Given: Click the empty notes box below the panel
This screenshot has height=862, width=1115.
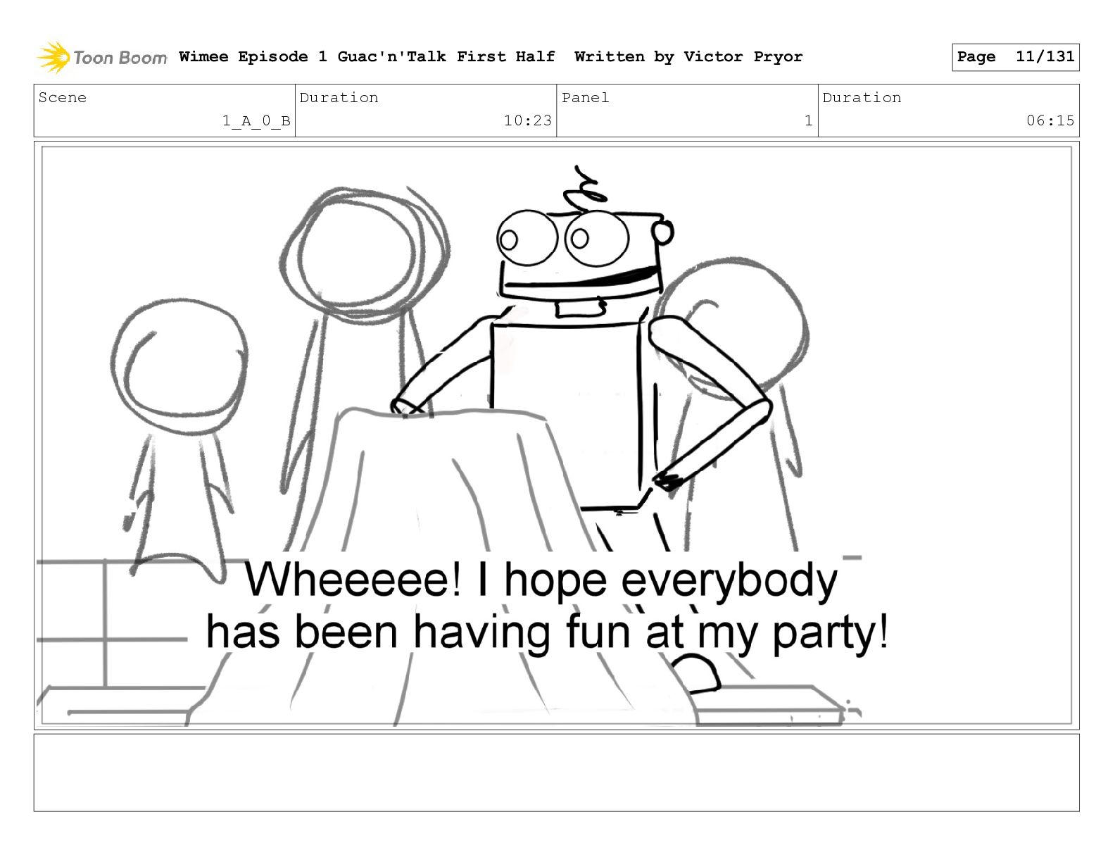Looking at the screenshot, I should [556, 773].
